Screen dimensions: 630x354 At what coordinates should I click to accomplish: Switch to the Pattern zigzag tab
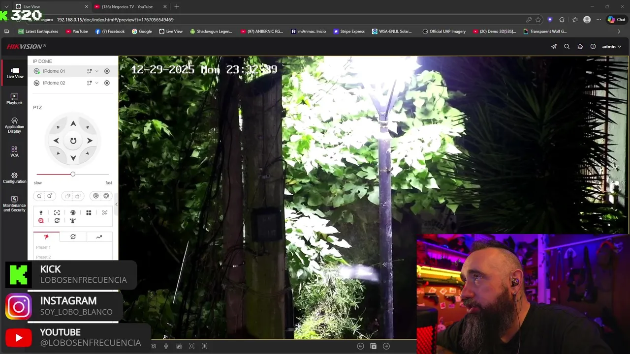coord(99,237)
